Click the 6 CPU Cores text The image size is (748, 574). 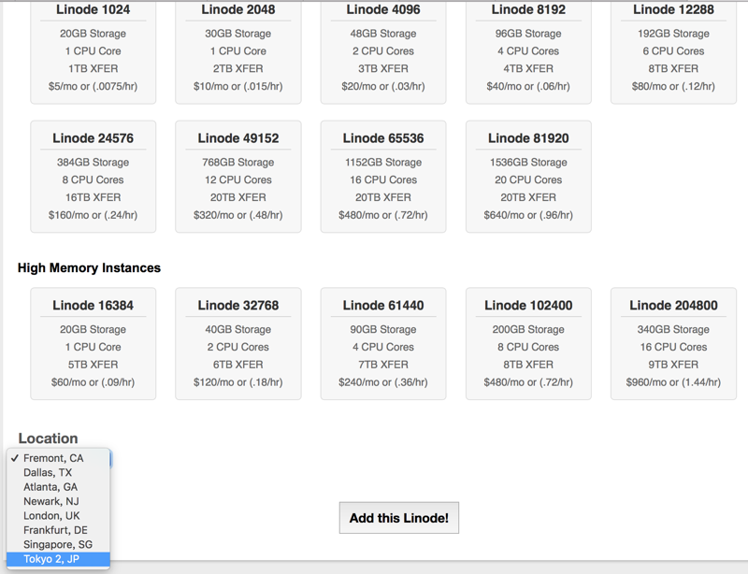pos(673,51)
